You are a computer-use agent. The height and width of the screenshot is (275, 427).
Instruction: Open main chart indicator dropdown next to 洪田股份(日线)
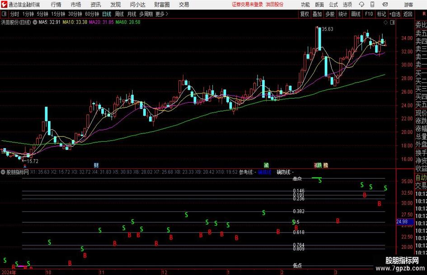35,22
